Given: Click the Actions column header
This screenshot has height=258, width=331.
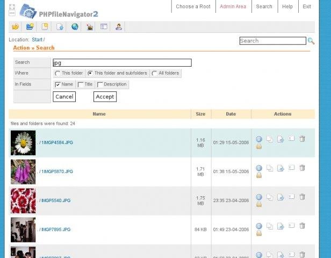Looking at the screenshot, I should click(x=283, y=114).
